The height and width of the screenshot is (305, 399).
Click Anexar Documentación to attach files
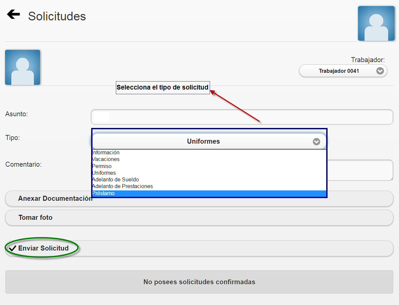[x=55, y=198]
